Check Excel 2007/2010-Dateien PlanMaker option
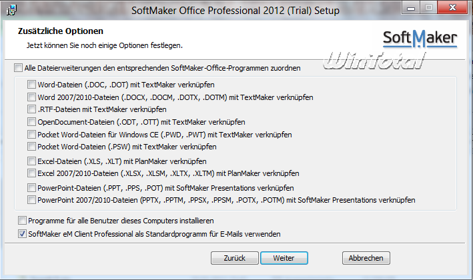This screenshot has width=473, height=280. [x=32, y=173]
